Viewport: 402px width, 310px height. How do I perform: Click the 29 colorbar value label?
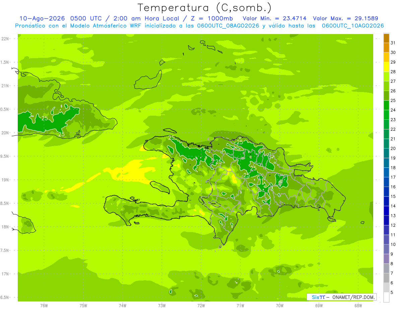pyautogui.click(x=393, y=62)
